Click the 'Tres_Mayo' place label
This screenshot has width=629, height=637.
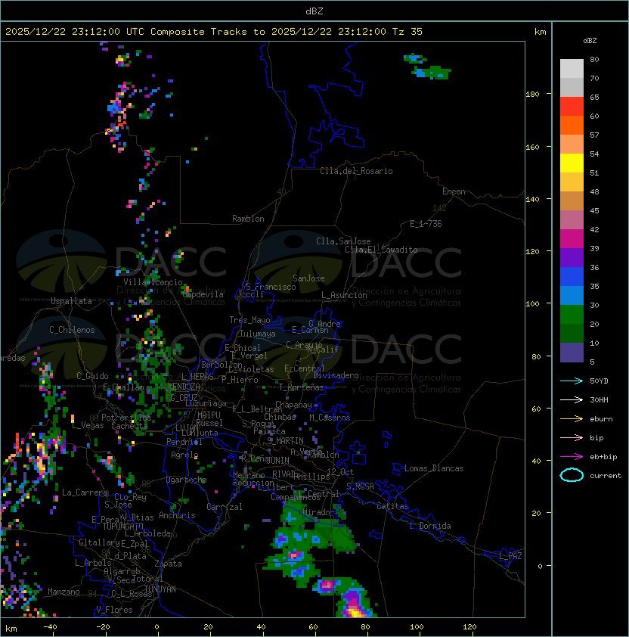(x=249, y=320)
